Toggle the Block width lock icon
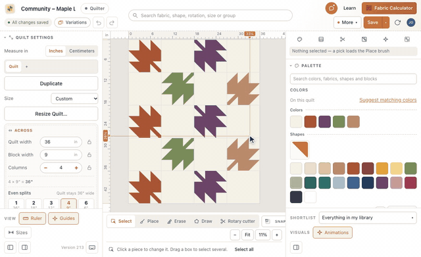421x257 pixels. coord(89,154)
